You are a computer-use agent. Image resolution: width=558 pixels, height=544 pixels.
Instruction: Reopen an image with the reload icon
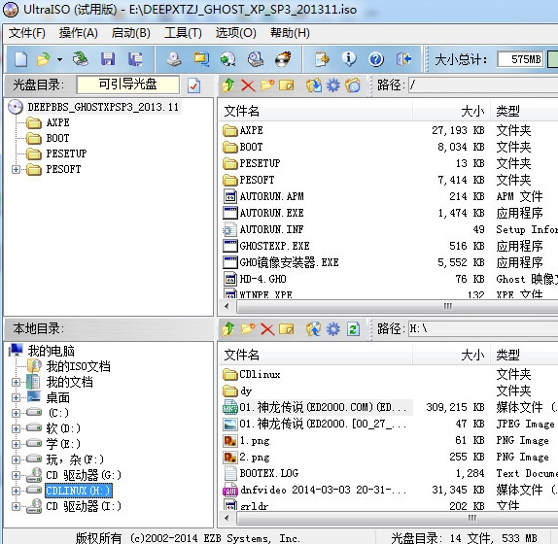coord(81,59)
